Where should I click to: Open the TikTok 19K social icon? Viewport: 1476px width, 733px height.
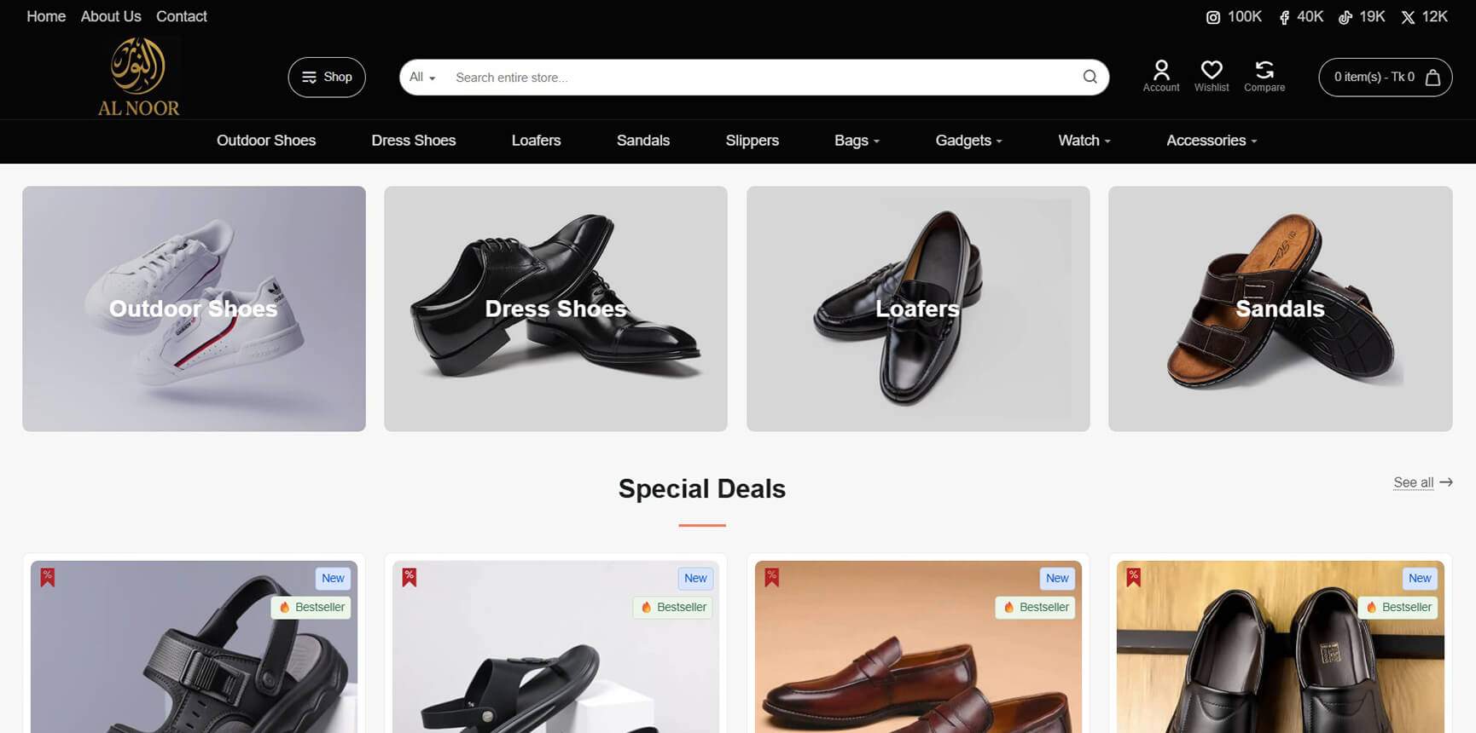pyautogui.click(x=1345, y=17)
